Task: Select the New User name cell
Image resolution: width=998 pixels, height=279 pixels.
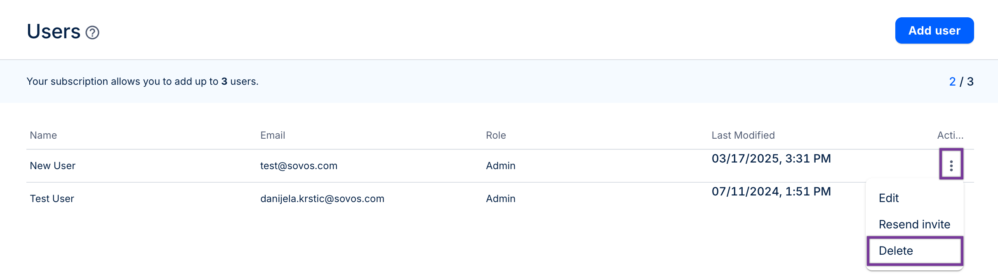Action: click(52, 166)
